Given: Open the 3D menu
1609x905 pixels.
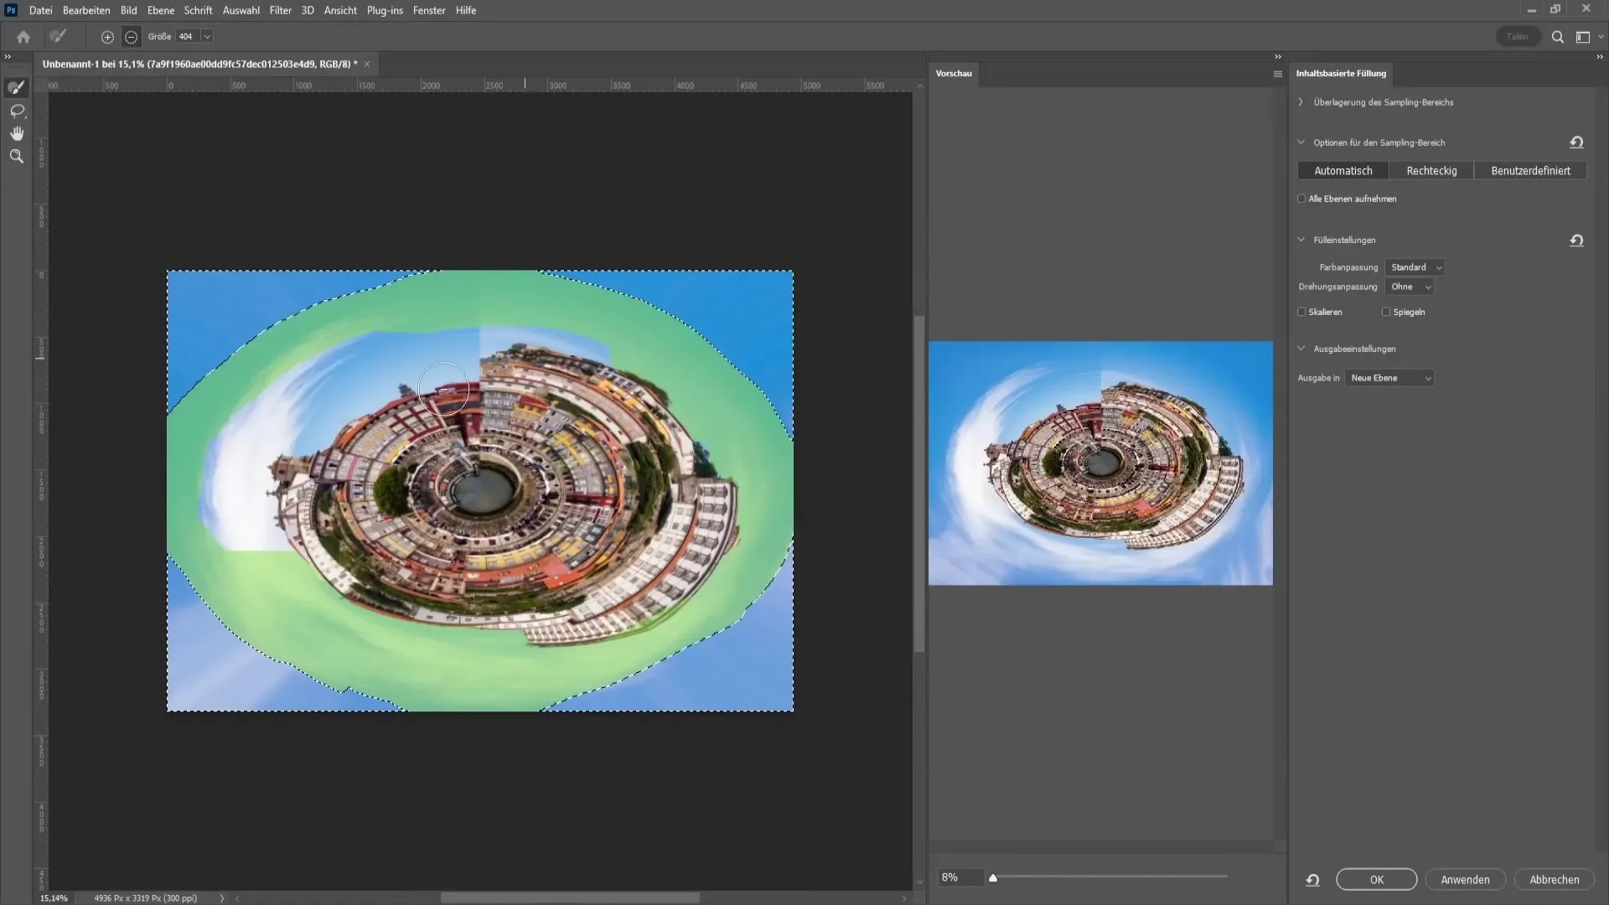Looking at the screenshot, I should [308, 10].
